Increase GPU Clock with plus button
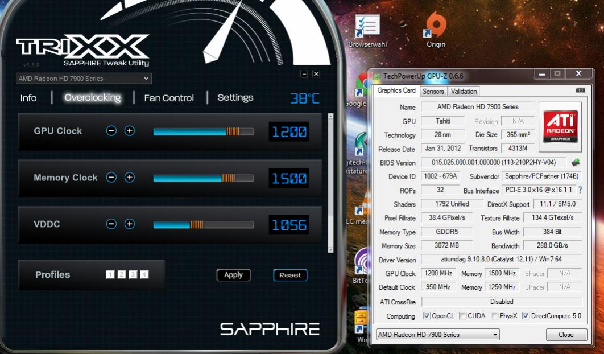The height and width of the screenshot is (354, 604). pyautogui.click(x=130, y=131)
